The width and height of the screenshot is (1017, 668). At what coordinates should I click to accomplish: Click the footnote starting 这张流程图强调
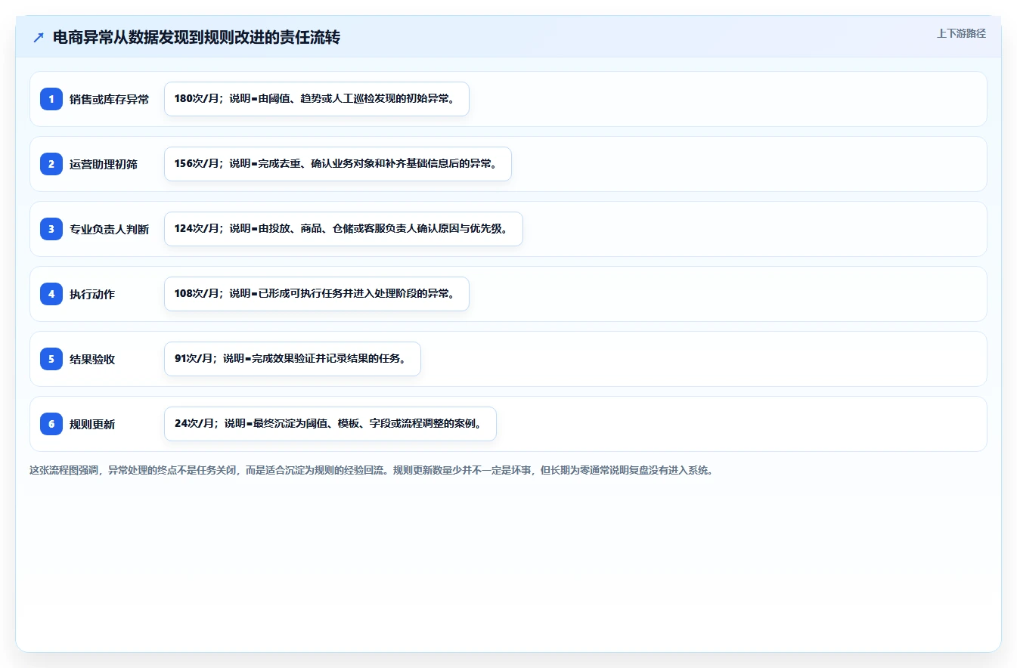point(371,470)
